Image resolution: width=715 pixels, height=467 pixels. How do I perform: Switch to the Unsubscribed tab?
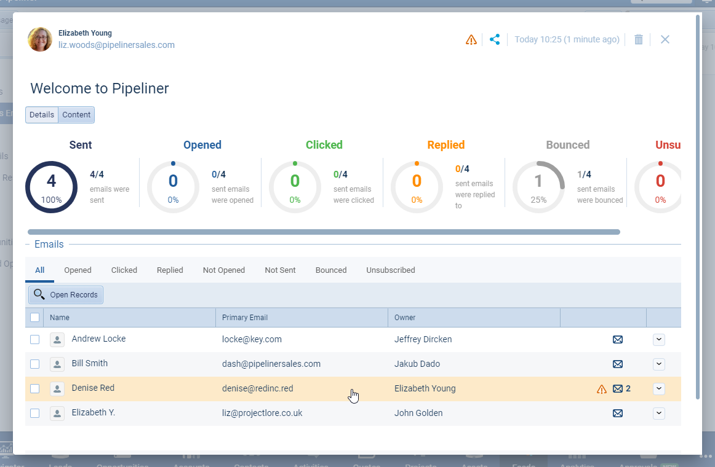click(x=391, y=270)
